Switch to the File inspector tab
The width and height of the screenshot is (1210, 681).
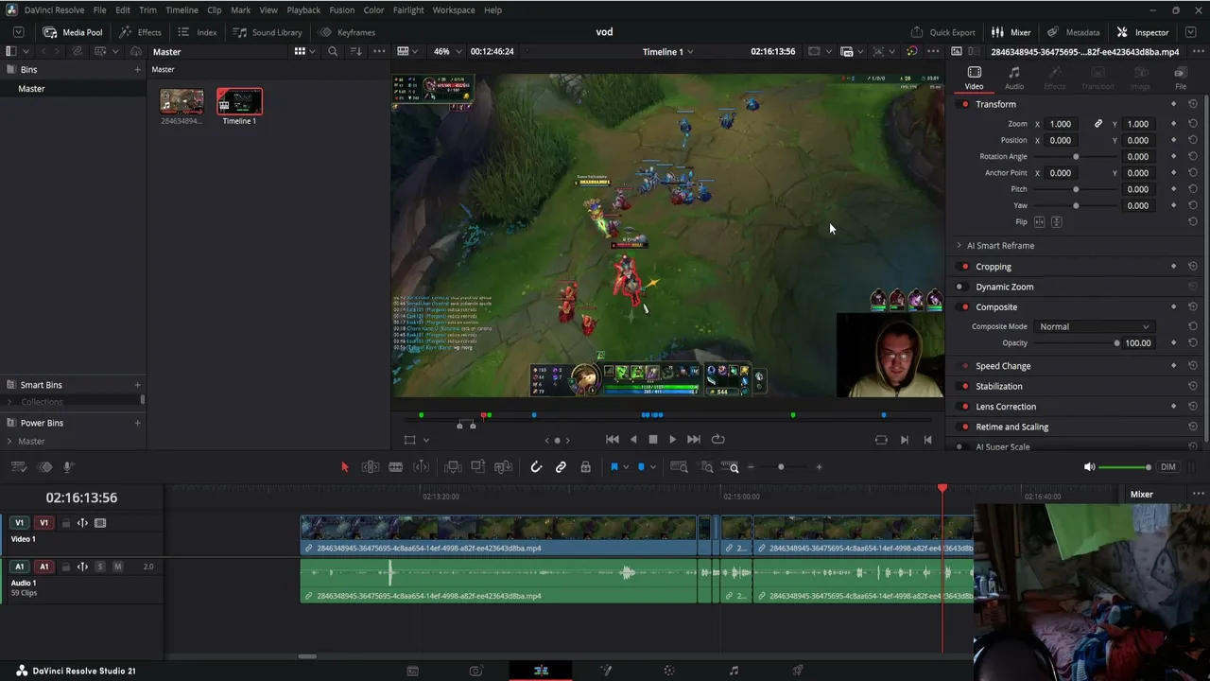[x=1181, y=78]
